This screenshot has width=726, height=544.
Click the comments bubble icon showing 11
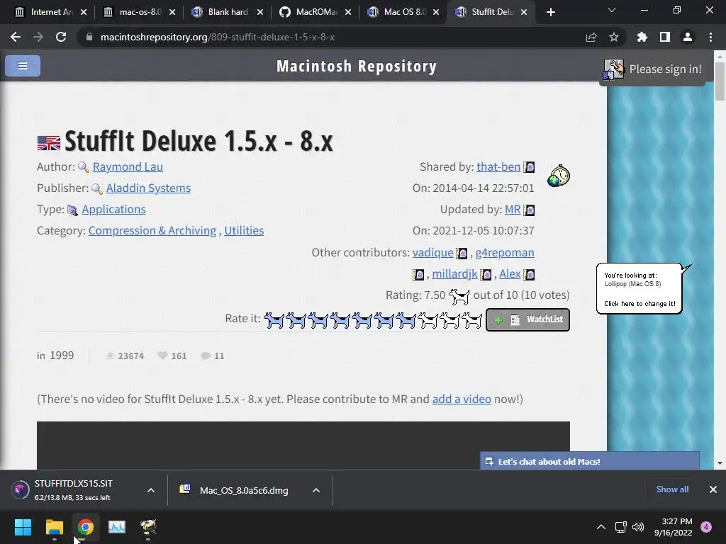point(206,356)
